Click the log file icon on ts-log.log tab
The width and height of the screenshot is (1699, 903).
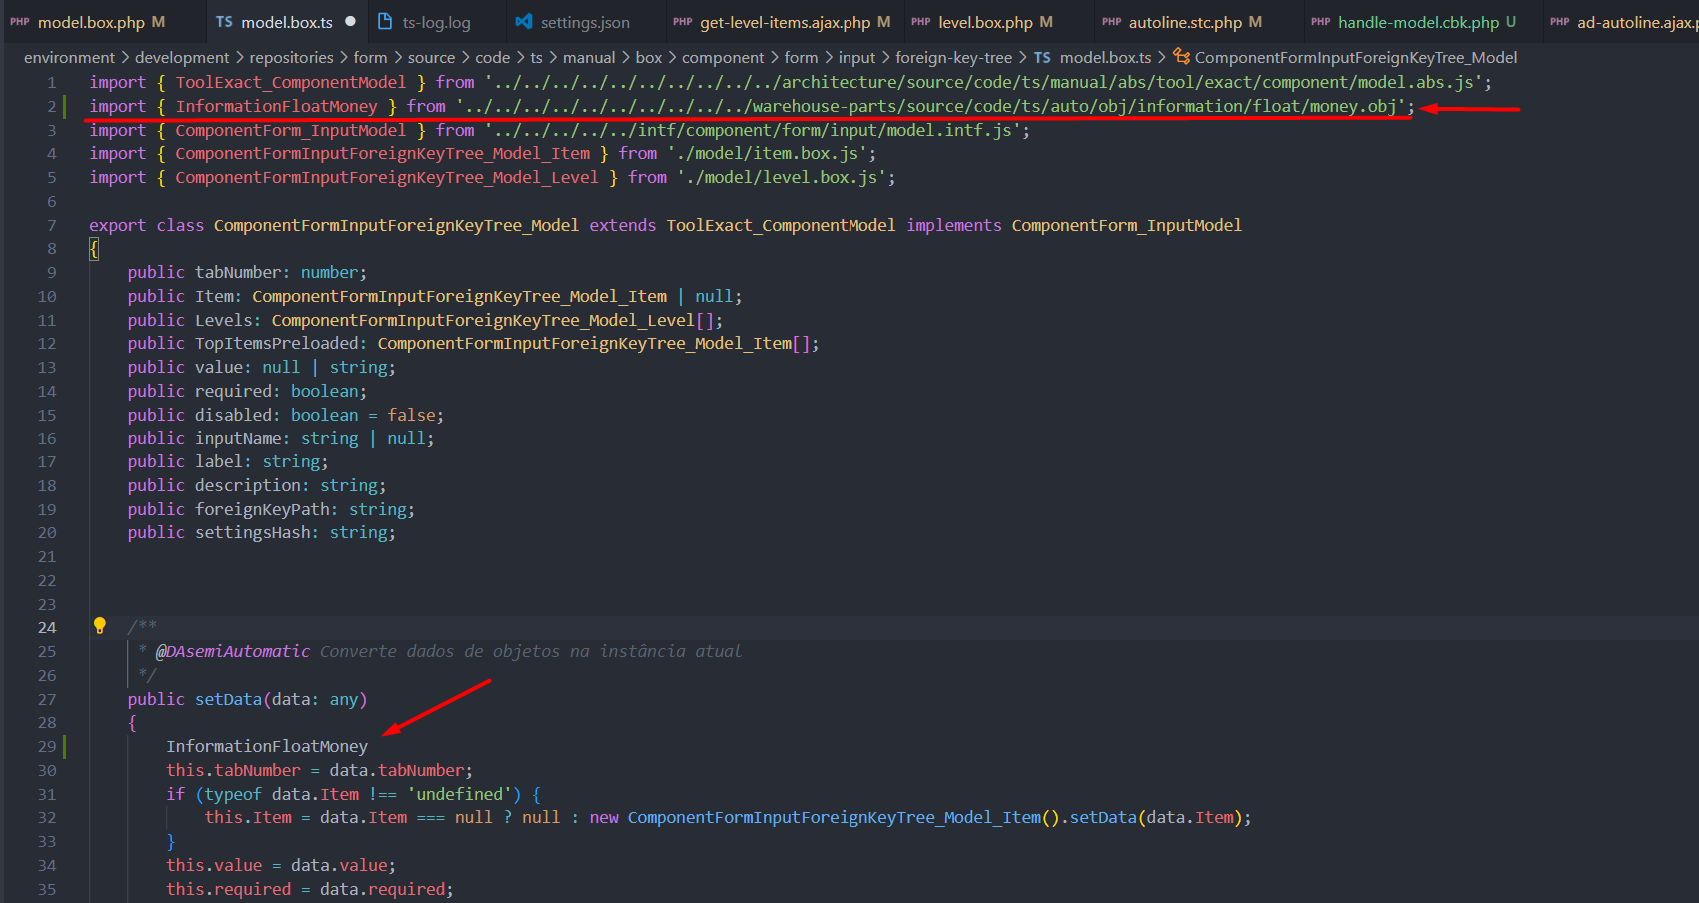[383, 21]
